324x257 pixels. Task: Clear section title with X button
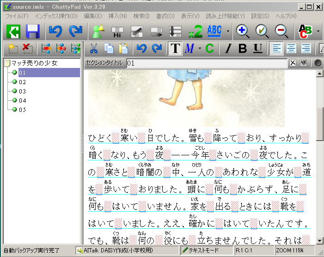pyautogui.click(x=293, y=63)
